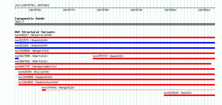This screenshot has height=105, width=222.
Task: Open nsv3938564 (Wenger2019) label
Action: point(32,51)
